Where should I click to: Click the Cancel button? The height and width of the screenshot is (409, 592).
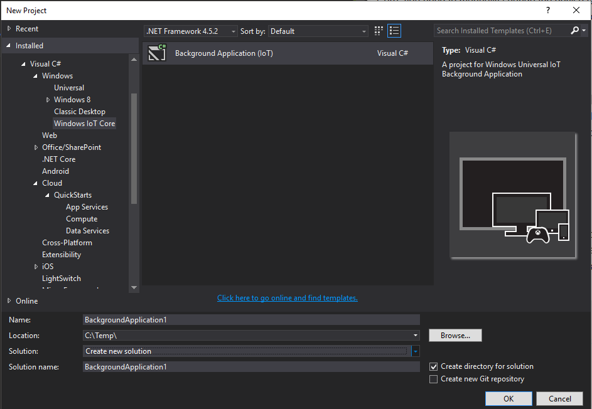pyautogui.click(x=559, y=398)
